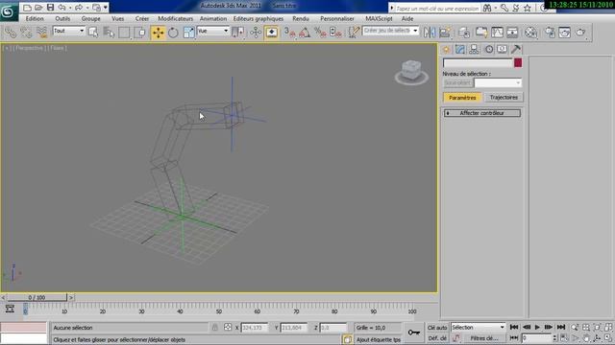Open the Material Editor icon
The width and height of the screenshot is (615, 345).
point(530,33)
